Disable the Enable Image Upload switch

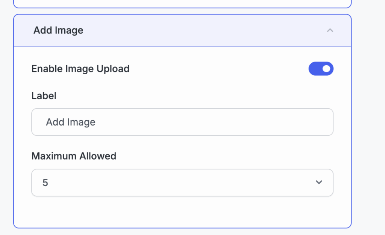coord(321,69)
